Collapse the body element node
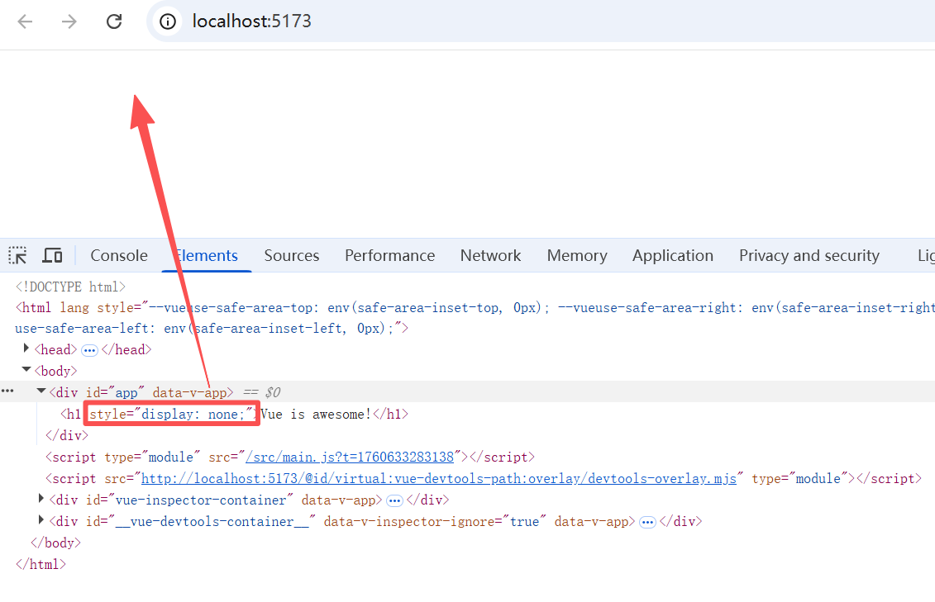The height and width of the screenshot is (602, 935). click(x=26, y=370)
